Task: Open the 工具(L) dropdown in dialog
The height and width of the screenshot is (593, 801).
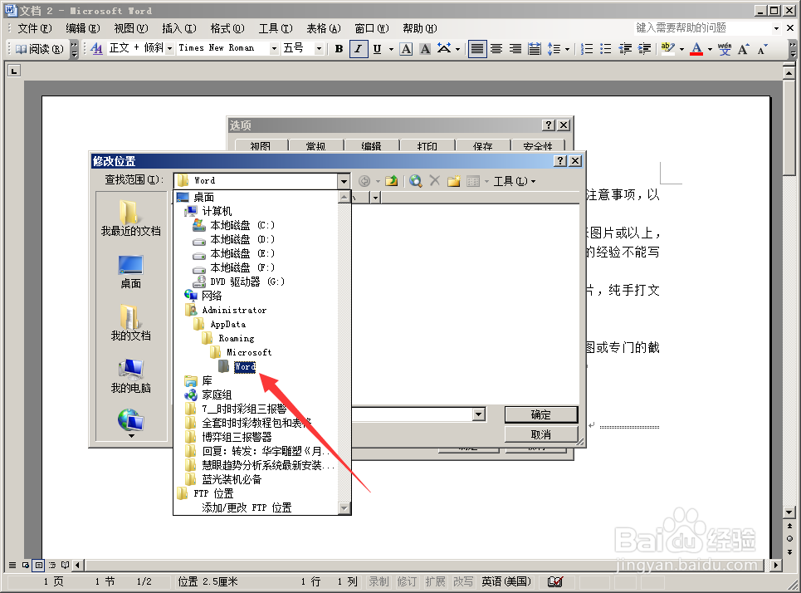Action: point(513,180)
